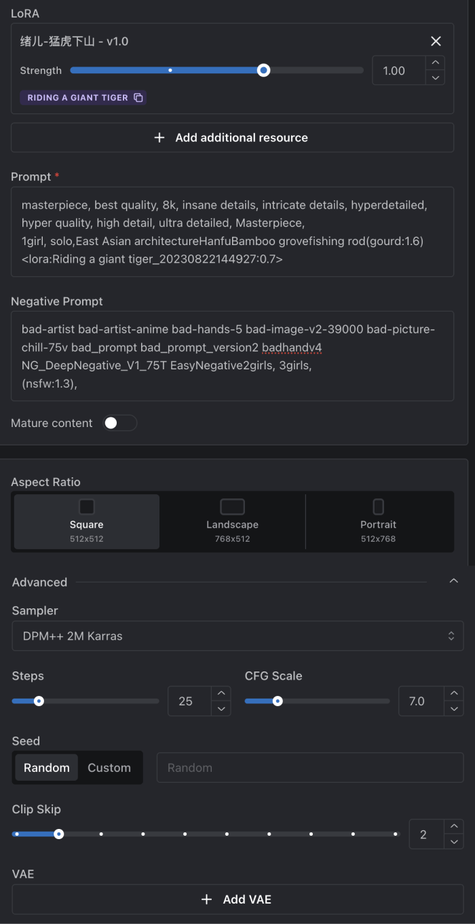Increase LoRA strength with up arrow
The image size is (475, 924).
coord(436,62)
